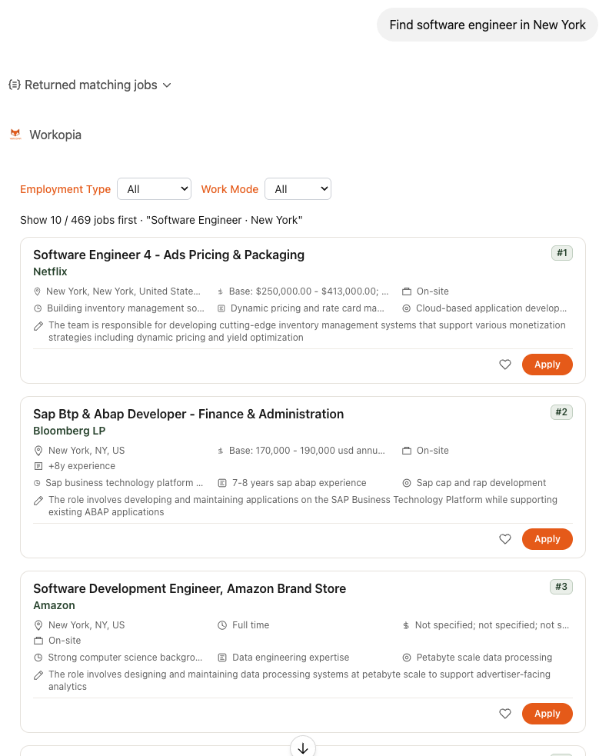The height and width of the screenshot is (756, 609).
Task: Favorite the Bloomberg LP job listing
Action: (x=505, y=539)
